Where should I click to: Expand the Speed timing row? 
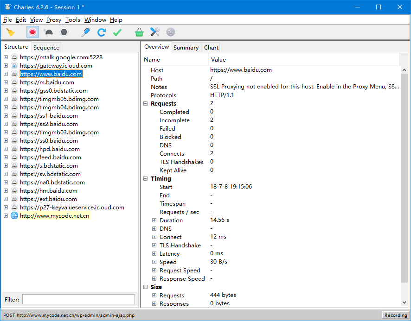[x=154, y=262]
